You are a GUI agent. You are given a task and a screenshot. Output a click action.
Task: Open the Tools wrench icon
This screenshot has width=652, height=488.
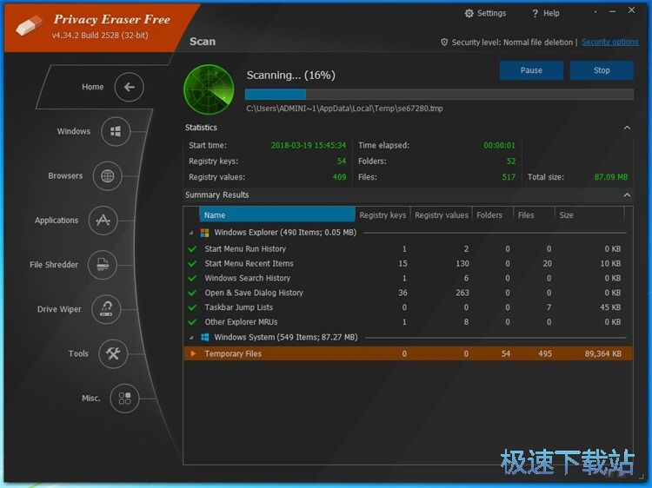[113, 353]
